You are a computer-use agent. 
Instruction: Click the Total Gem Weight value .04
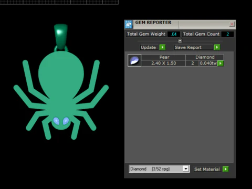174,34
